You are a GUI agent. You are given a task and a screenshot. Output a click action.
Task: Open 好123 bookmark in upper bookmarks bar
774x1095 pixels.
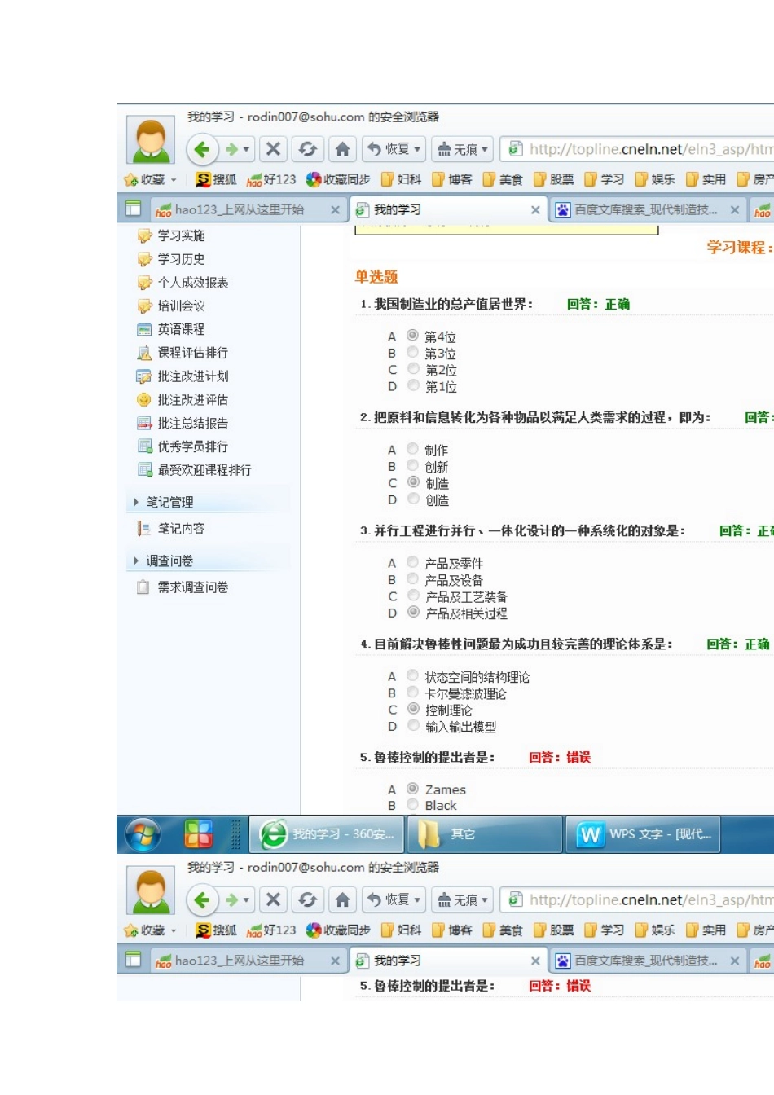tap(271, 179)
